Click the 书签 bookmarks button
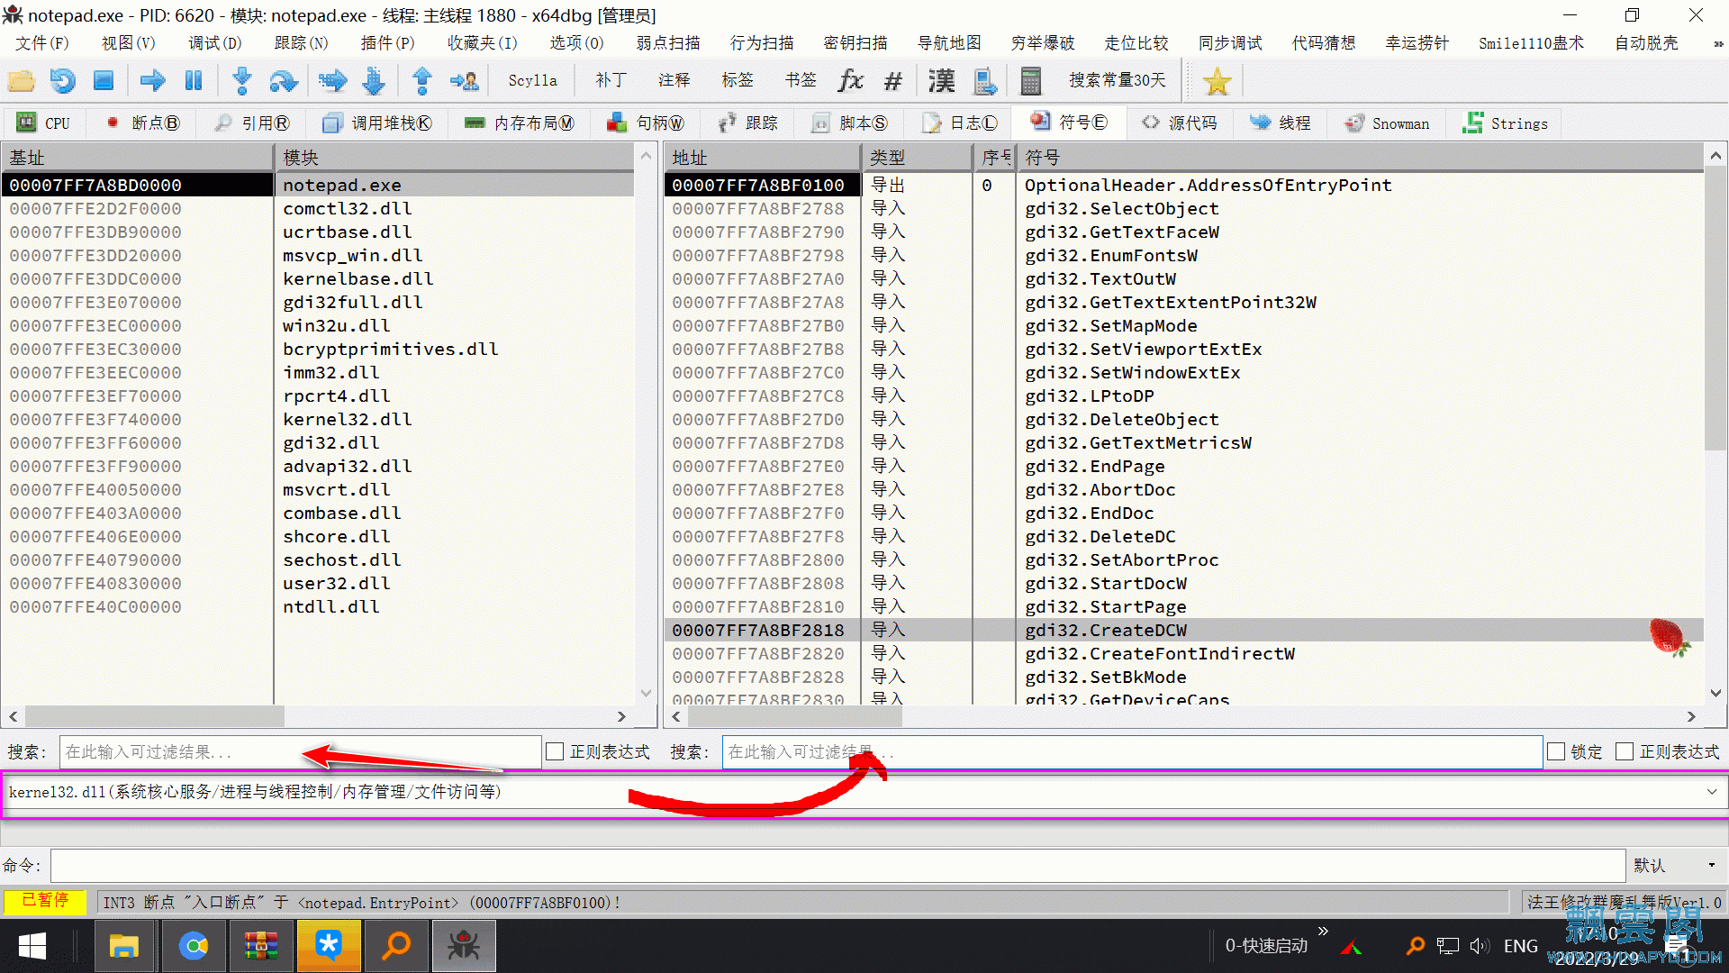Image resolution: width=1729 pixels, height=973 pixels. 800,81
